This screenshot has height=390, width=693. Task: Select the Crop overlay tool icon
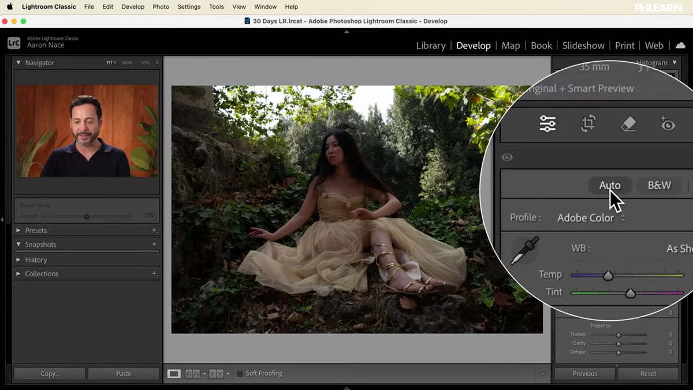(588, 123)
